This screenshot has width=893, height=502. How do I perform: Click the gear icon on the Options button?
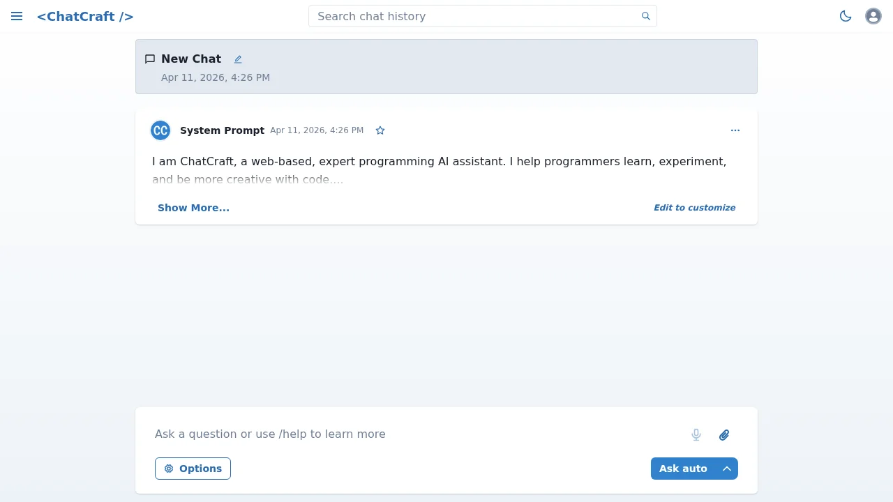point(169,469)
